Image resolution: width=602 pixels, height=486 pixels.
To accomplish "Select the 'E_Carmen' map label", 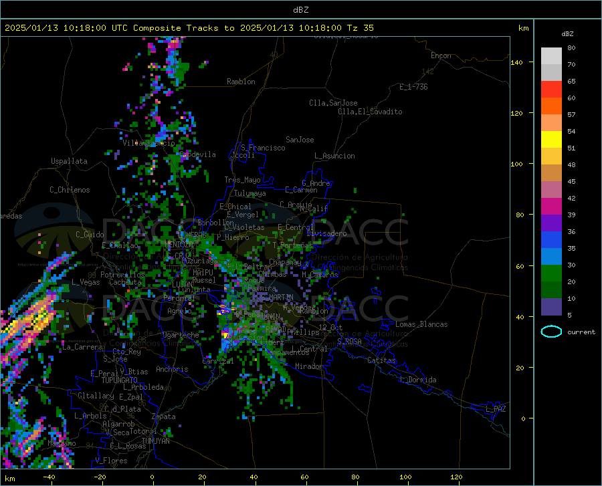I will coord(301,190).
